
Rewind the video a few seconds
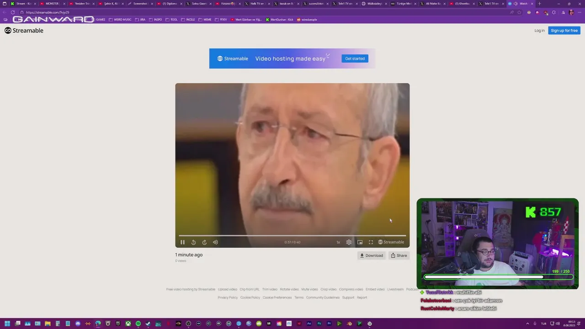pyautogui.click(x=193, y=242)
